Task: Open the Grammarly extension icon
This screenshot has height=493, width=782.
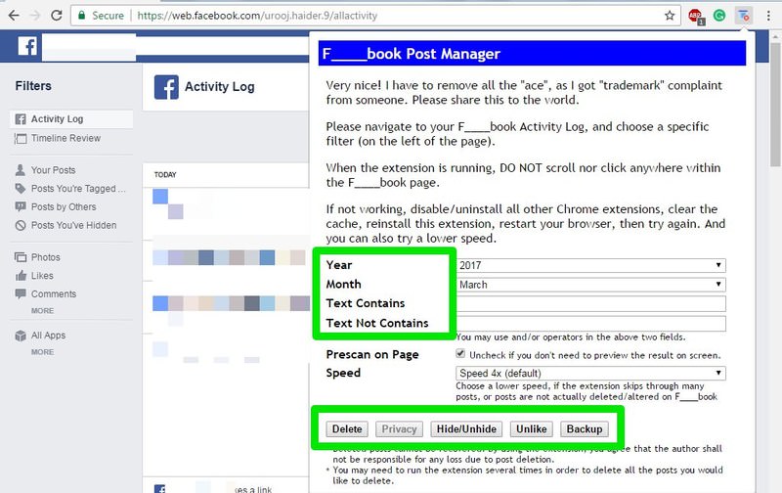Action: point(719,16)
